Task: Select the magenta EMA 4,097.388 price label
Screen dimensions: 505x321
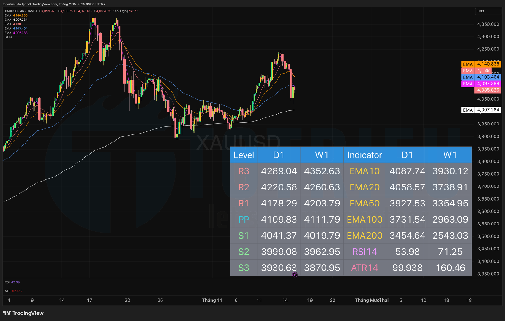Action: [488, 83]
